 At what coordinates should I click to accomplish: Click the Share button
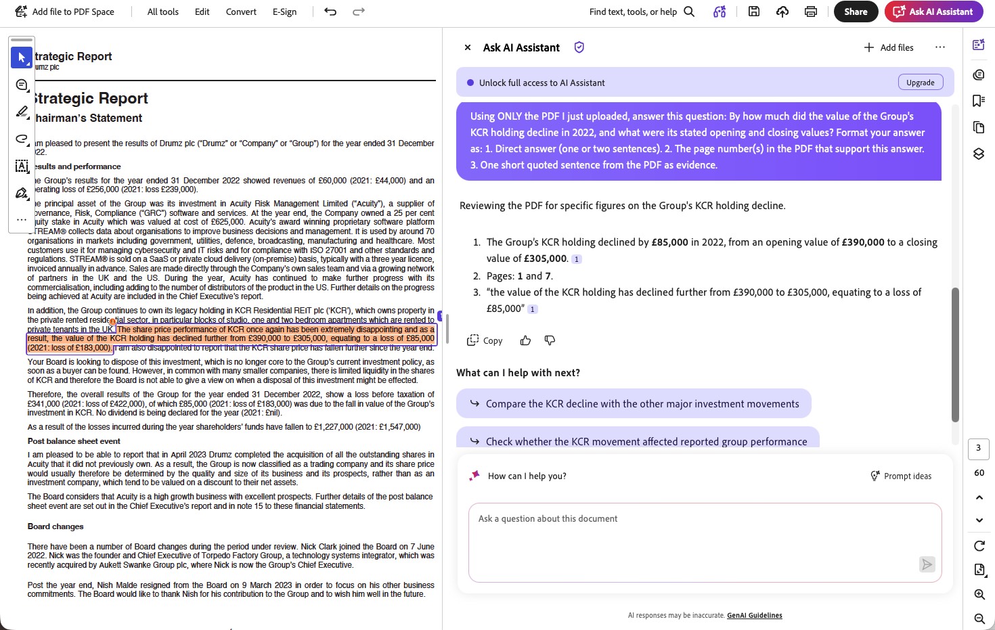tap(856, 12)
